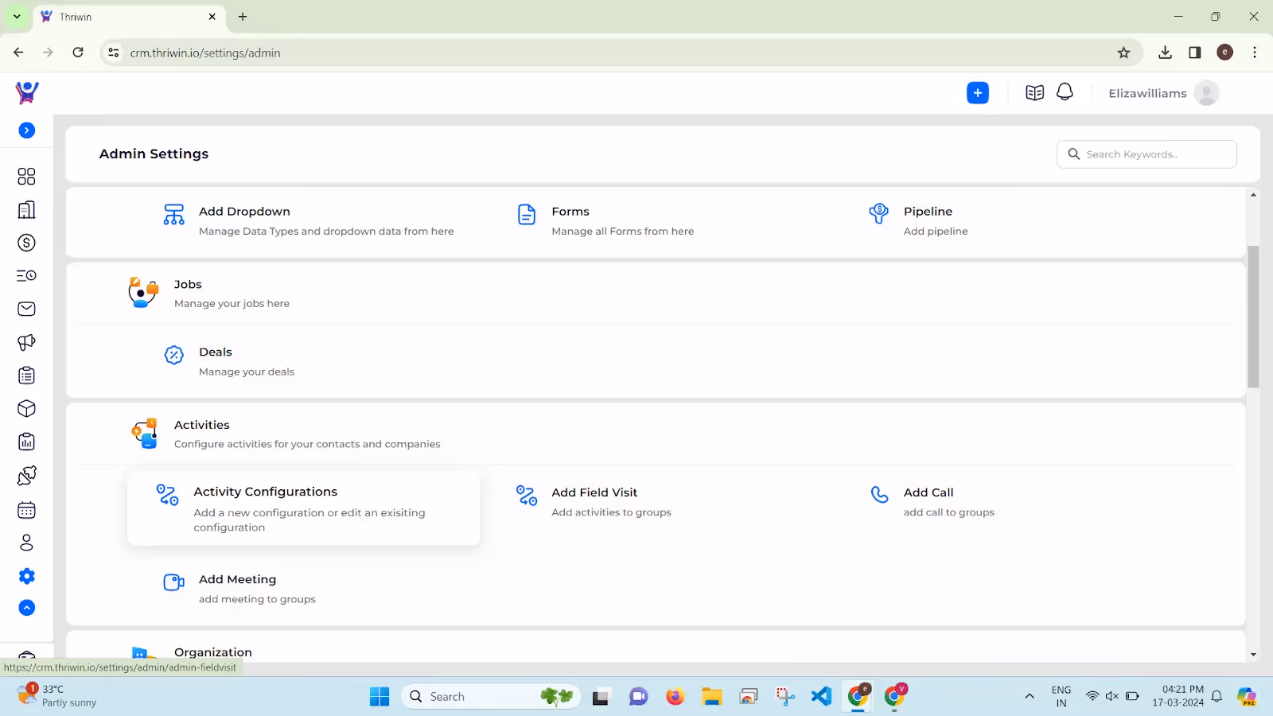Open Activity Configurations card

pyautogui.click(x=303, y=509)
